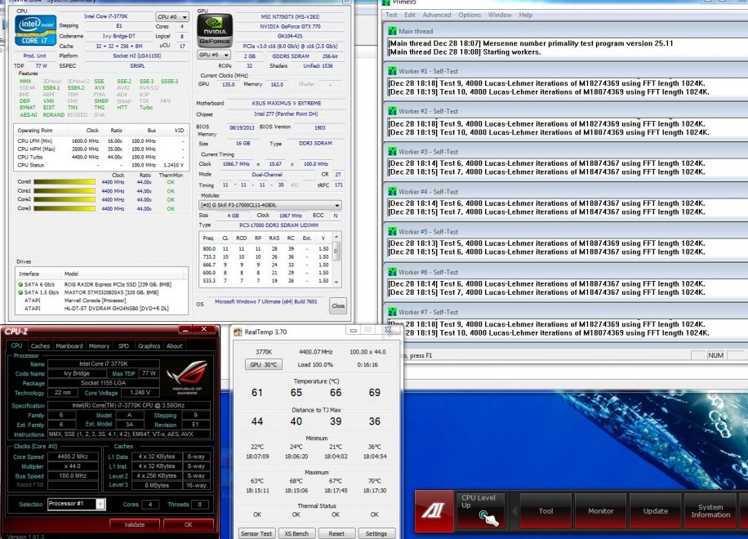Click the Prime95 Main thread window icon
This screenshot has width=748, height=539.
(x=392, y=31)
